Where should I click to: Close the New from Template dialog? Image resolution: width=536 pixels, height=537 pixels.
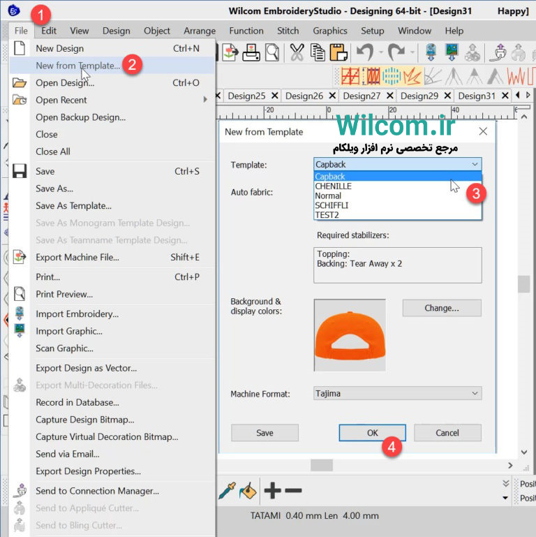483,131
